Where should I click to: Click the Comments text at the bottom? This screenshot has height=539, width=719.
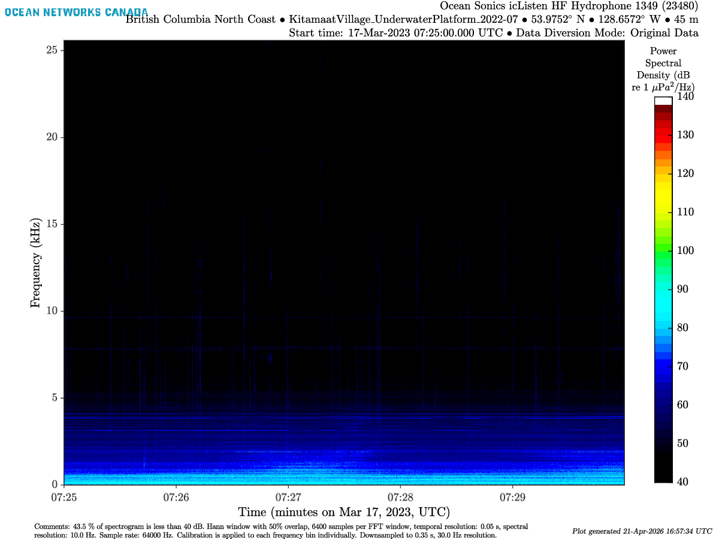click(282, 531)
